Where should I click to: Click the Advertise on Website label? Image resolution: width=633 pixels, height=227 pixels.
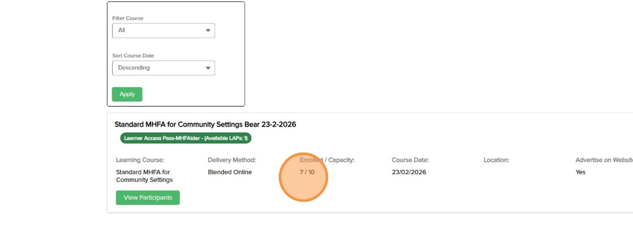coord(604,160)
